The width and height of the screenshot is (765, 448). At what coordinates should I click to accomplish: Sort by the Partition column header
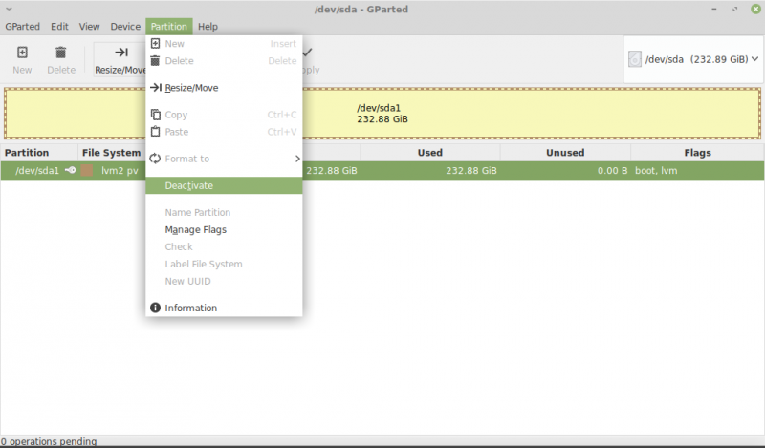coord(39,153)
